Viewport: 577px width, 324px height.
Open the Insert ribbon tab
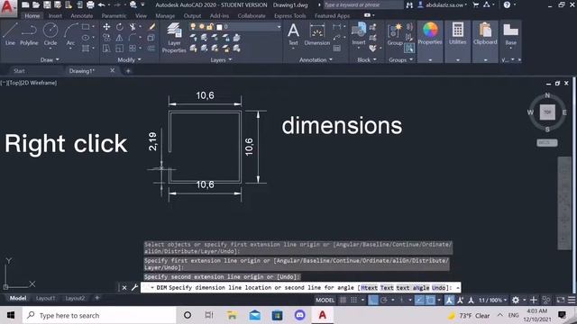click(x=55, y=16)
